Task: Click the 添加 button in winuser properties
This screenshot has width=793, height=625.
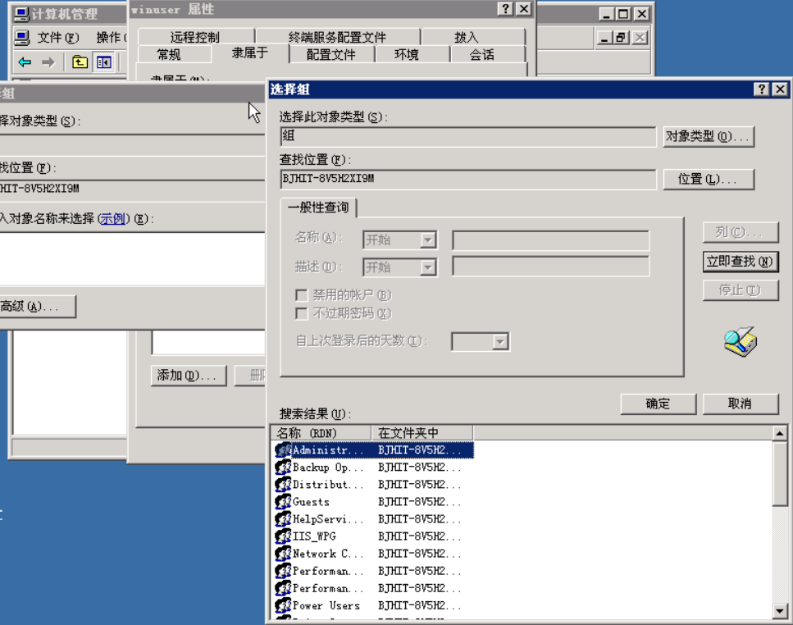Action: click(x=188, y=375)
